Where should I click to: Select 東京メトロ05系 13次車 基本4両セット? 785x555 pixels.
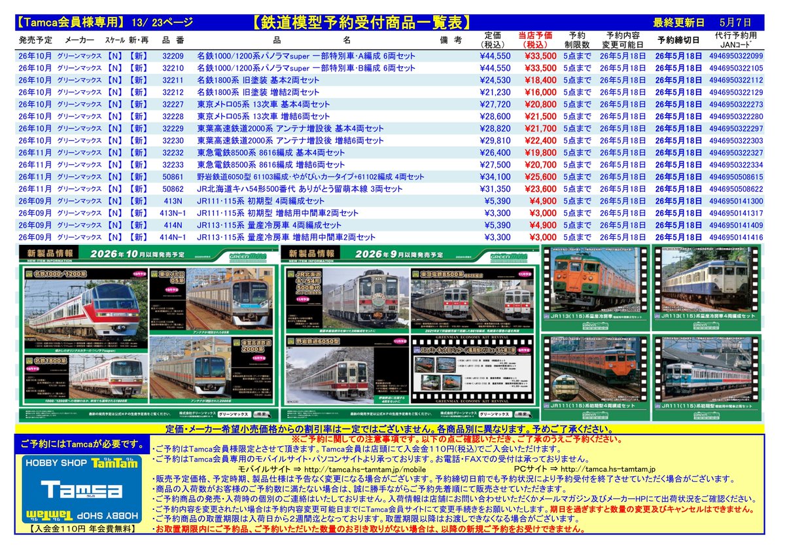click(262, 104)
